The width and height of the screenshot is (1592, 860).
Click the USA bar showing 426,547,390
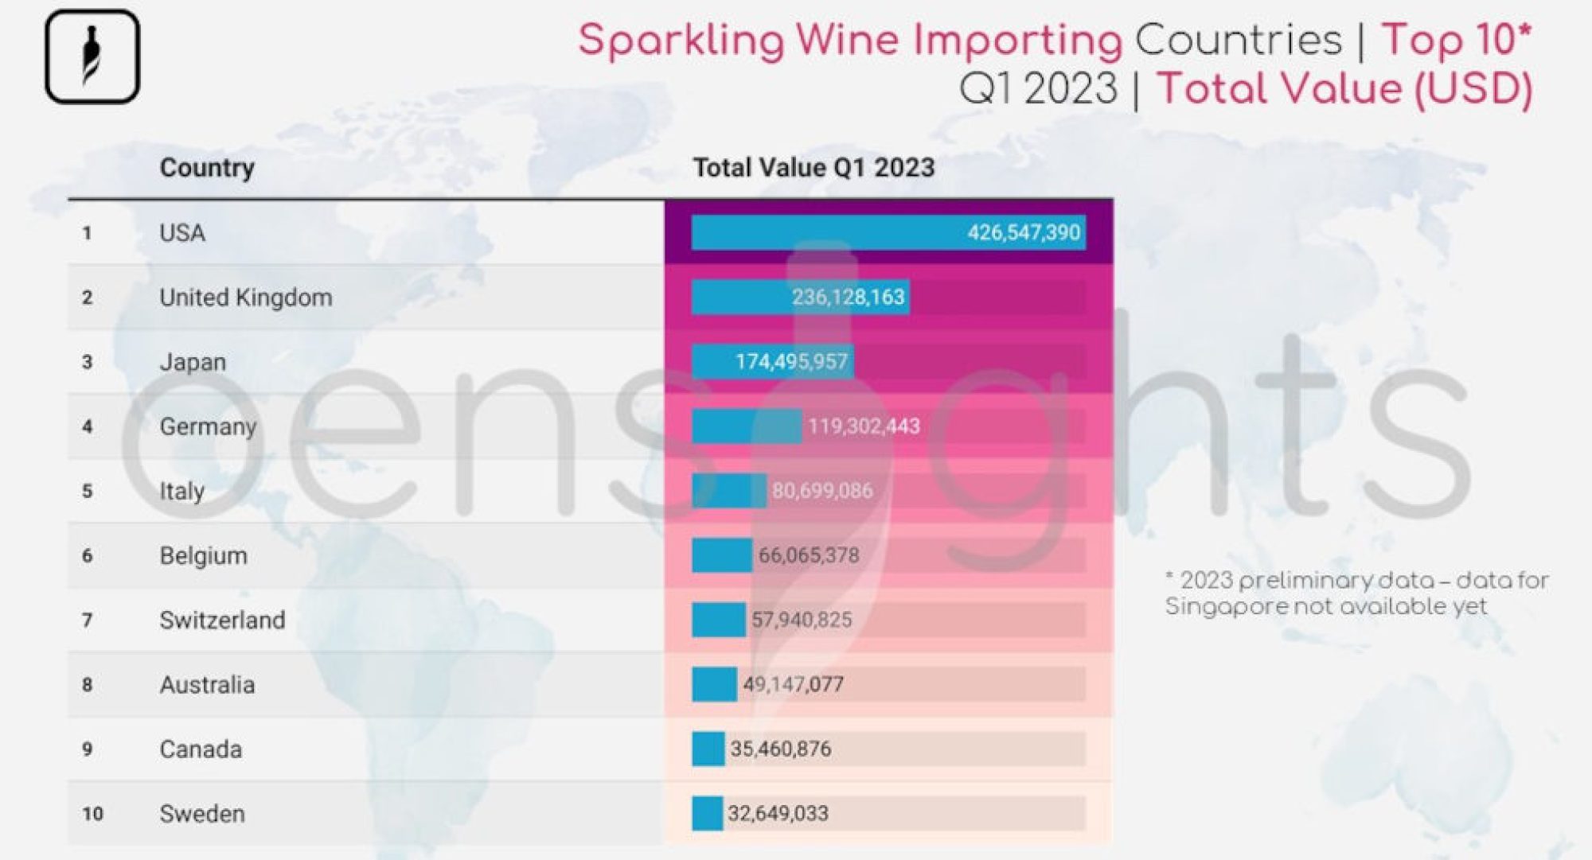point(888,232)
